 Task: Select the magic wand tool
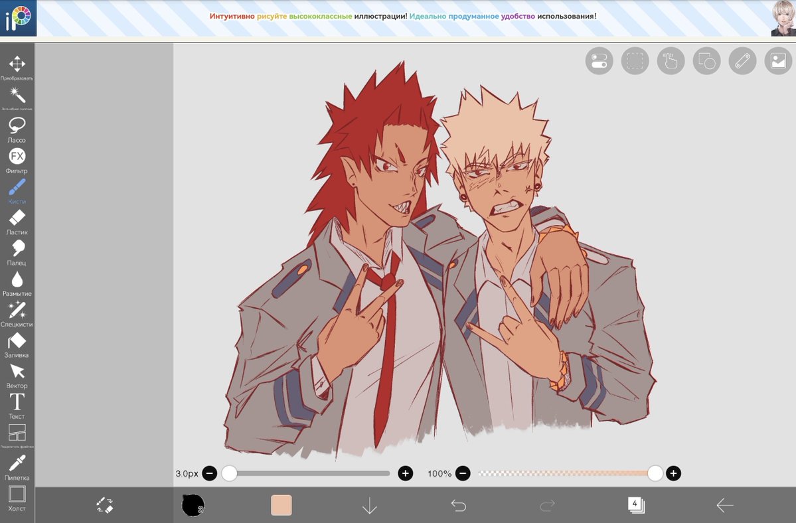(17, 98)
